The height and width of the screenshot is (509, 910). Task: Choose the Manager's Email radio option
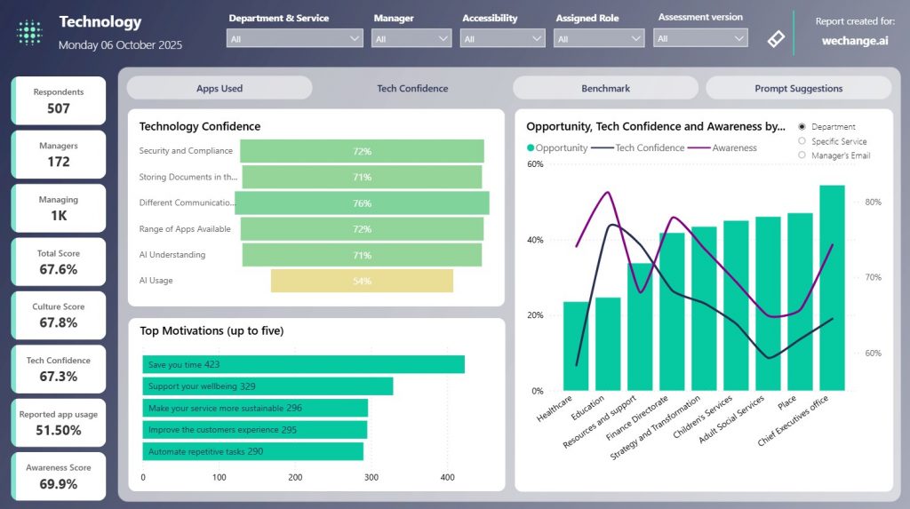(802, 155)
